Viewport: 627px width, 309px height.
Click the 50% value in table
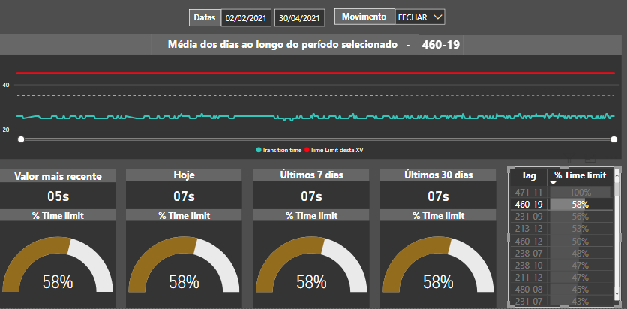point(580,241)
